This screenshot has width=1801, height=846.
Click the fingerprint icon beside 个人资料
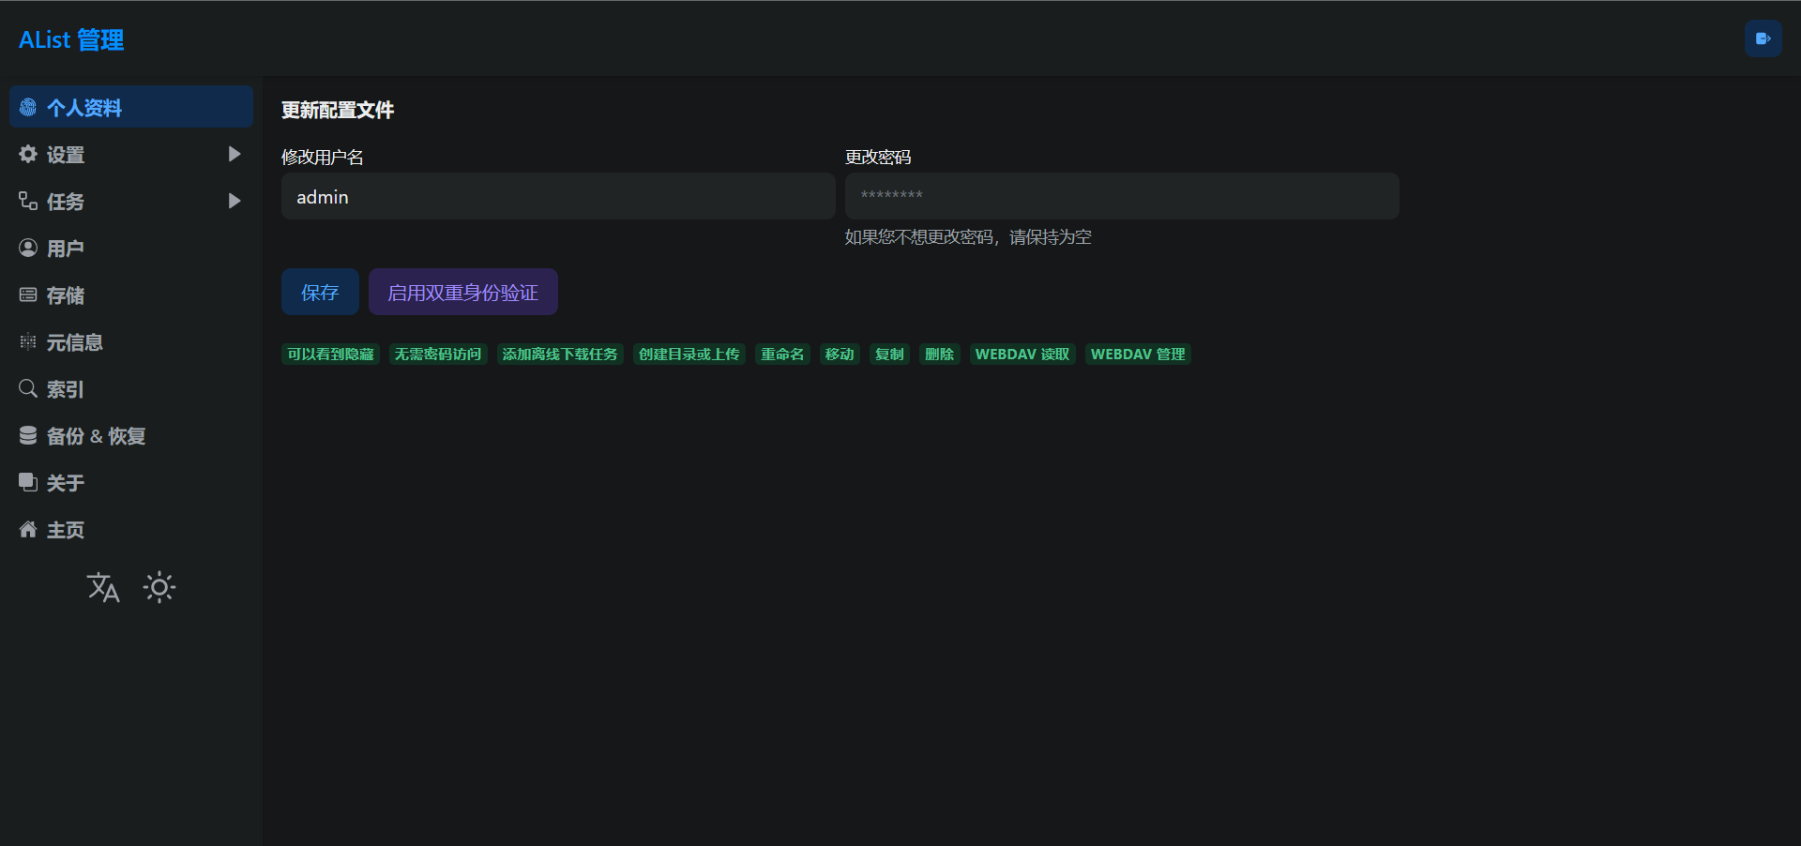[28, 108]
